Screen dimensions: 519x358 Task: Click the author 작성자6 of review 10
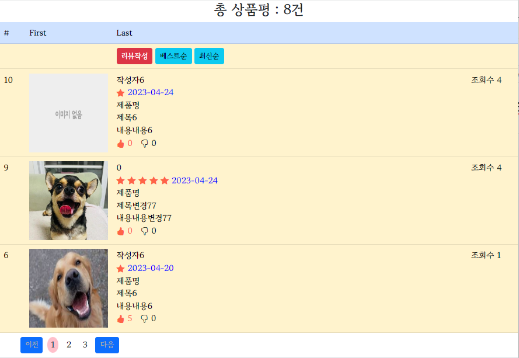(x=130, y=80)
